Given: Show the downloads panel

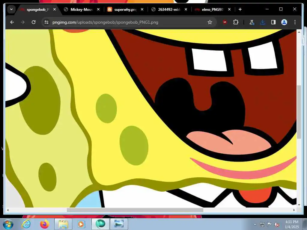Looking at the screenshot, I should pyautogui.click(x=263, y=22).
